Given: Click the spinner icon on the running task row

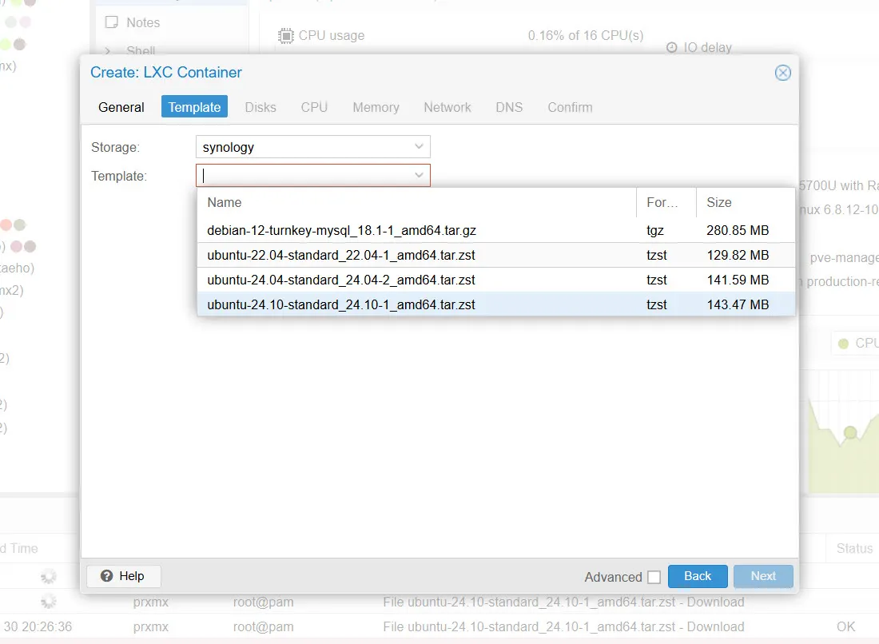Looking at the screenshot, I should pyautogui.click(x=48, y=576).
